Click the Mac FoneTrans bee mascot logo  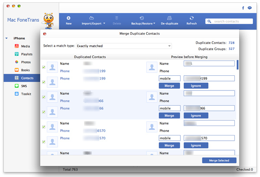(x=49, y=21)
